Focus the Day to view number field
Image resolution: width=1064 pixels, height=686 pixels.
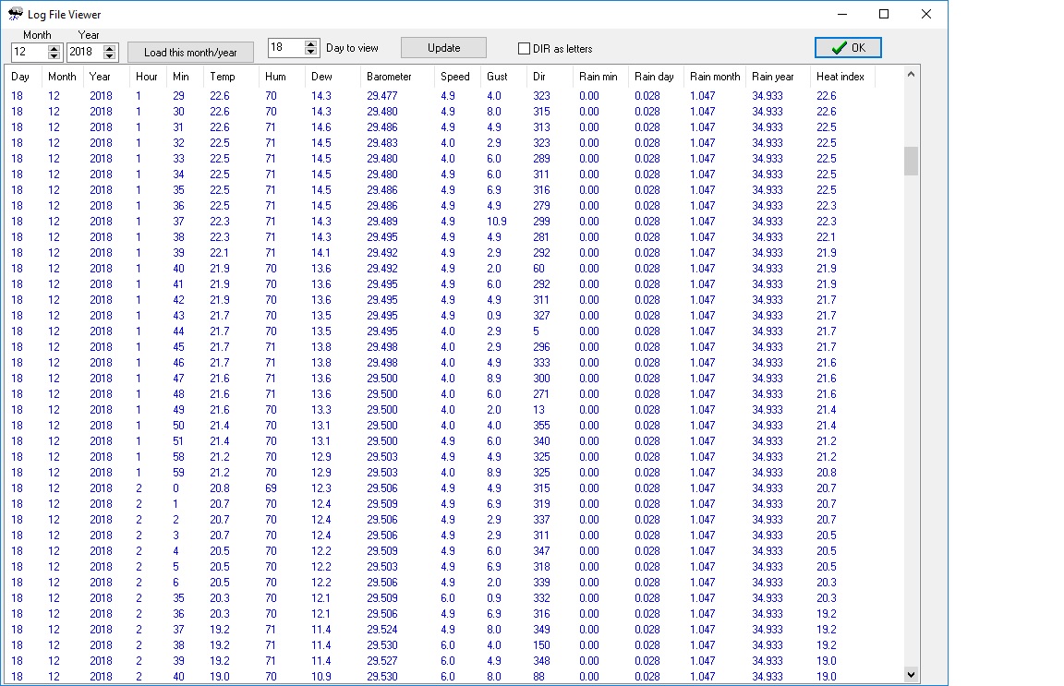(x=284, y=47)
